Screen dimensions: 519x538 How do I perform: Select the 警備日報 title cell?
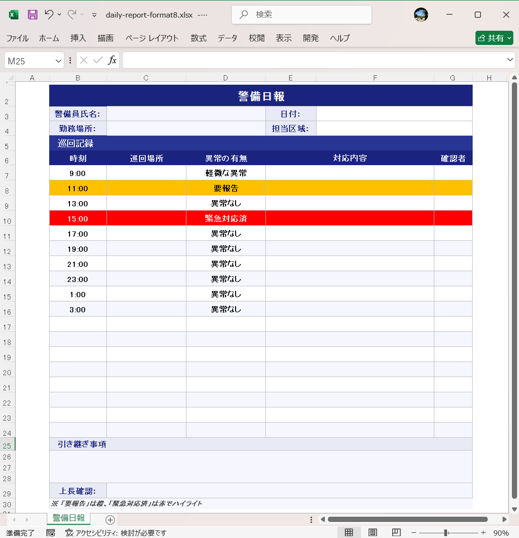(261, 96)
